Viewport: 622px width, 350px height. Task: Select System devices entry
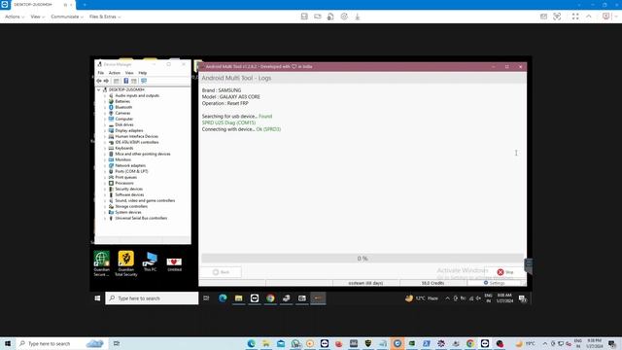click(128, 212)
